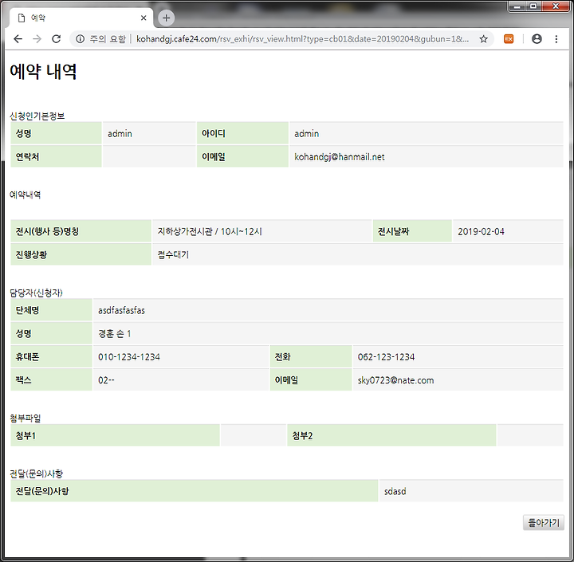Viewport: 574px width, 562px height.
Task: Open the site info icon next to 주의 요함
Action: point(81,39)
